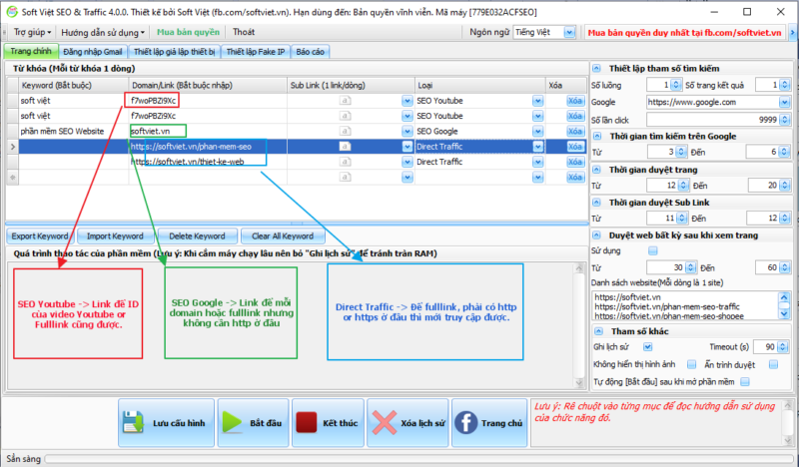Open the Google URL dropdown

click(784, 103)
